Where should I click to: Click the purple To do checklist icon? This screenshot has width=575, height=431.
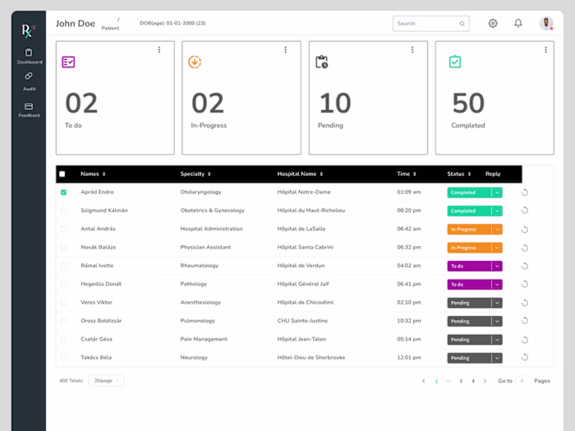68,62
